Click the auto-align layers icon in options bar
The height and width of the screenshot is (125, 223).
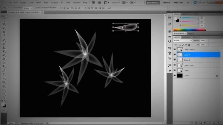(109, 8)
